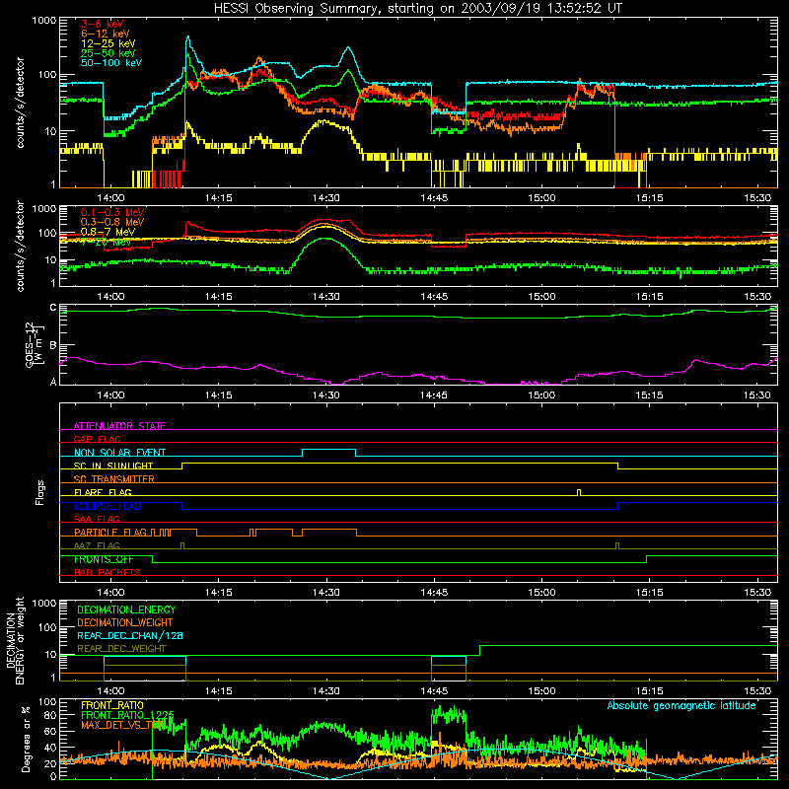Click the 'SC_IN_SUNLIGHT' flag label
Screen dimensions: 789x789
click(113, 466)
